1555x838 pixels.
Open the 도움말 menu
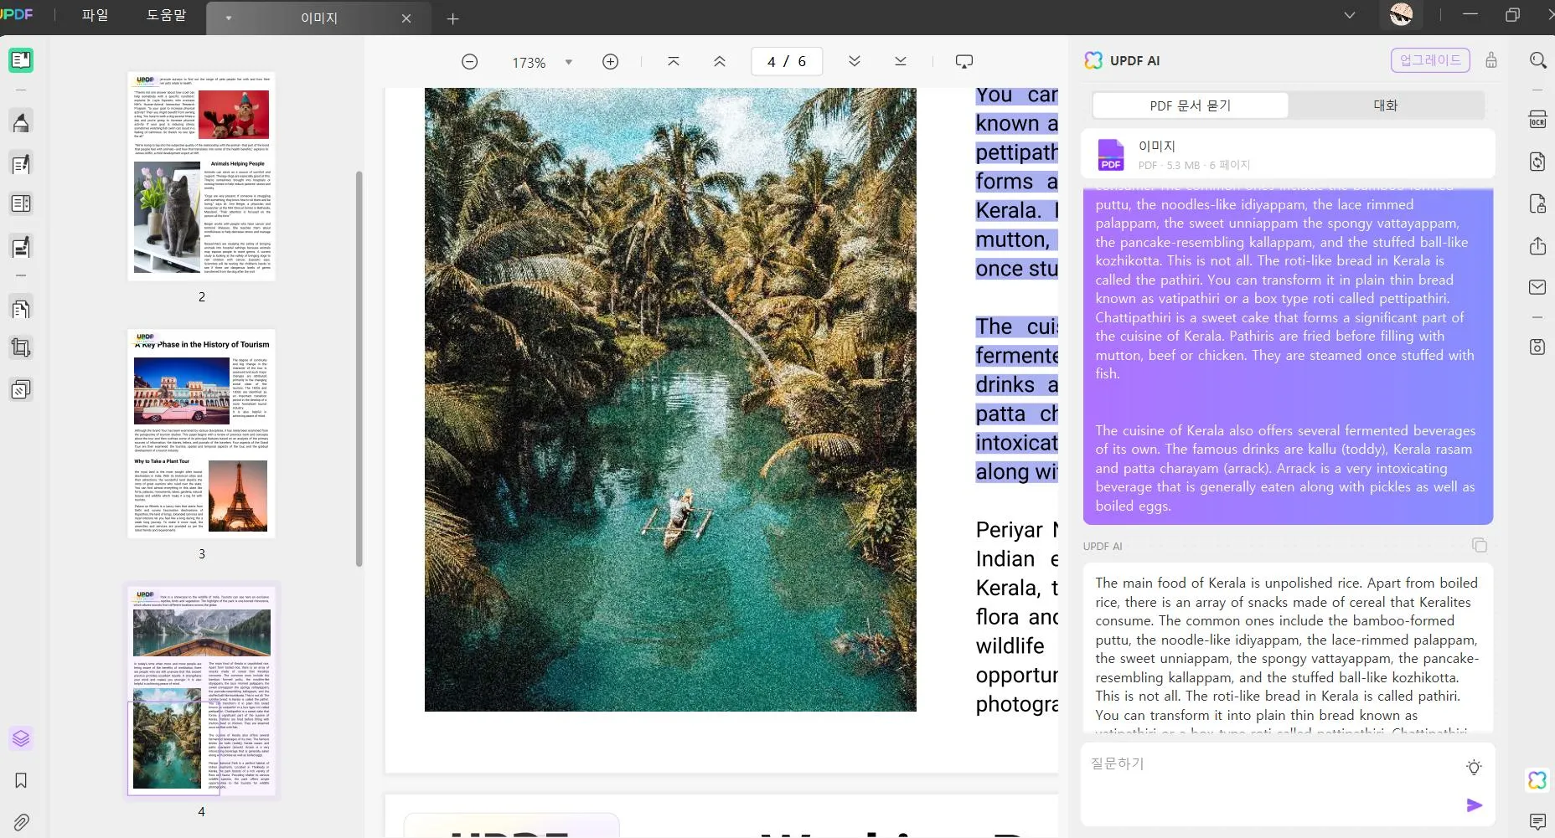[x=166, y=15]
